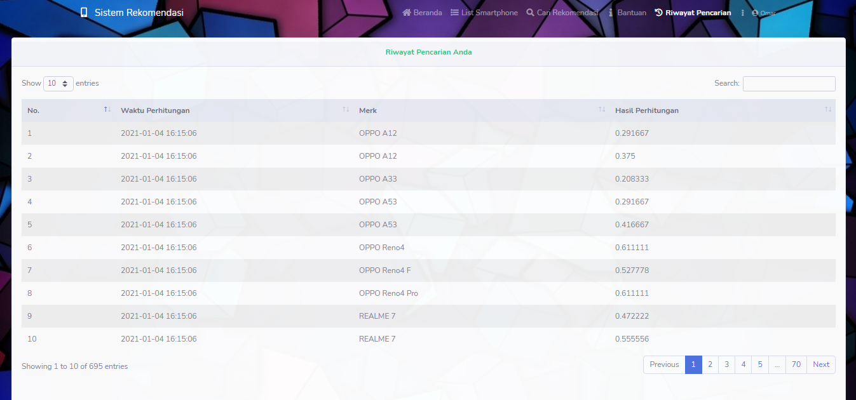Click REALME 7 in row 9
This screenshot has width=856, height=400.
pyautogui.click(x=377, y=316)
